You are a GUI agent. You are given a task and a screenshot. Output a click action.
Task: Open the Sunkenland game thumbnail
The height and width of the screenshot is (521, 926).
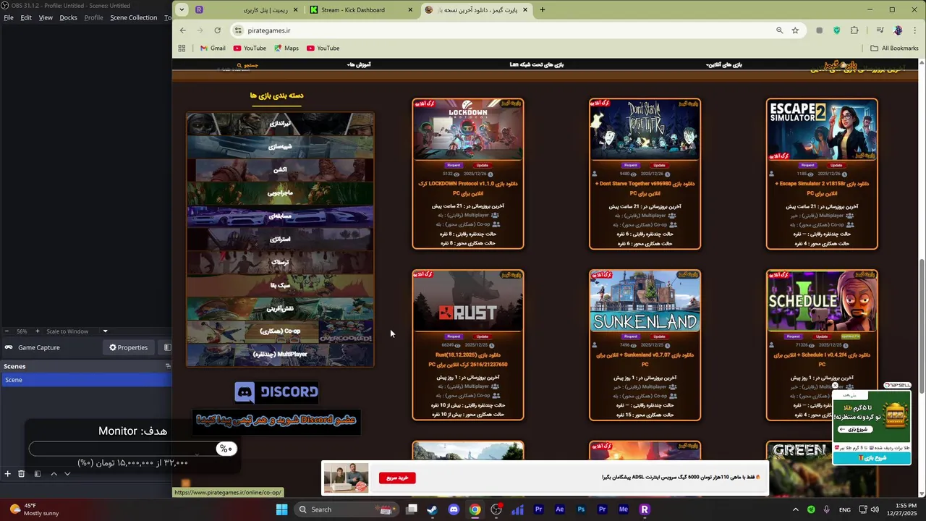pyautogui.click(x=645, y=301)
